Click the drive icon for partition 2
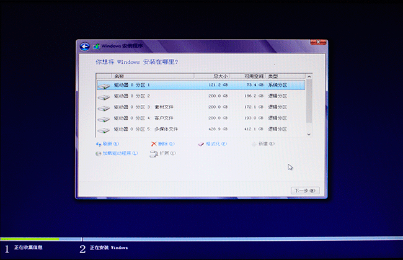Image resolution: width=403 pixels, height=260 pixels. pyautogui.click(x=104, y=97)
